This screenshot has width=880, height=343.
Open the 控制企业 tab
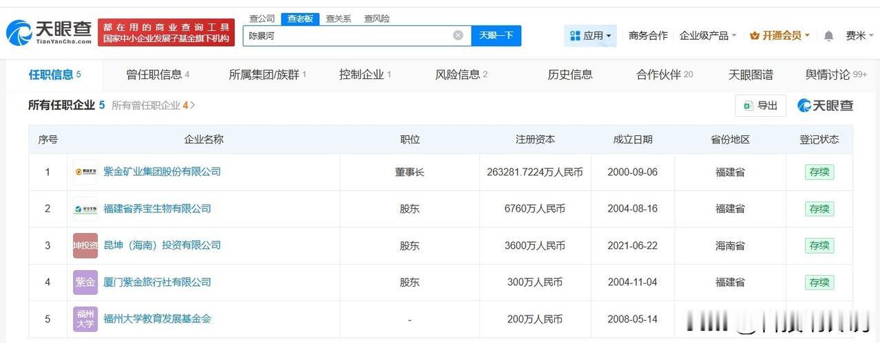(x=365, y=74)
